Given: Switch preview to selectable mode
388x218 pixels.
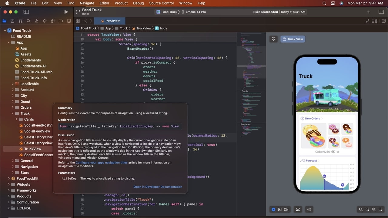Looking at the screenshot, I should click(280, 209).
